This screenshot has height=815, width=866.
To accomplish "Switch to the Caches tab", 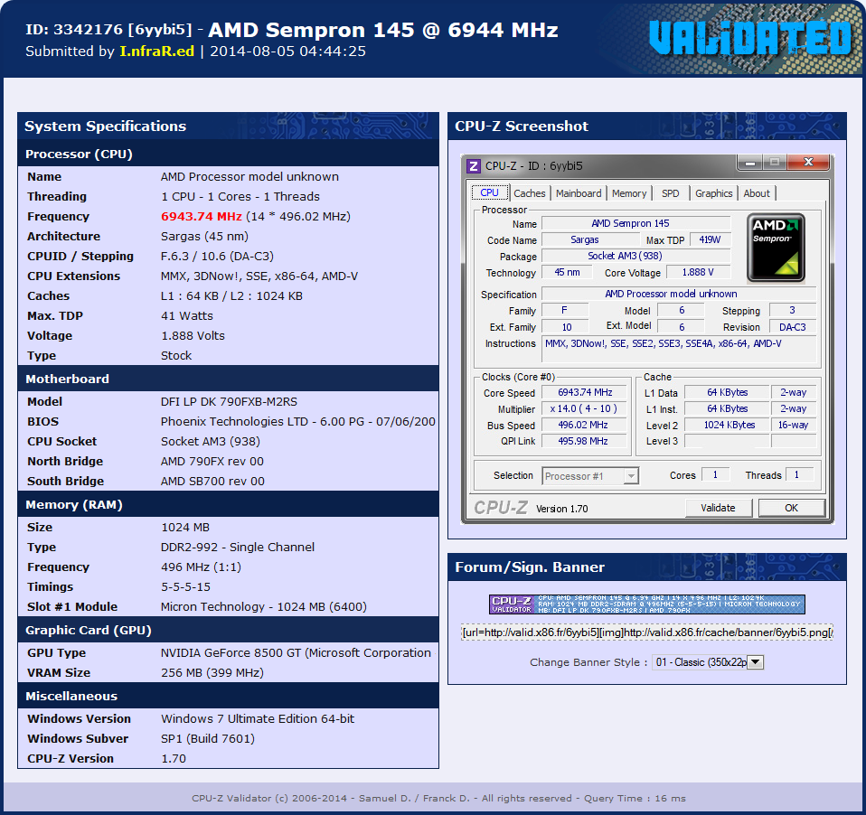I will [529, 193].
